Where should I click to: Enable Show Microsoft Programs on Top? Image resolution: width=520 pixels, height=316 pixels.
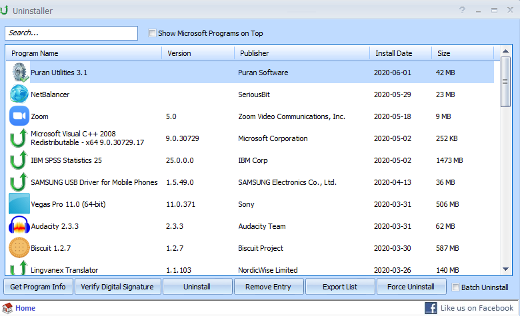153,33
